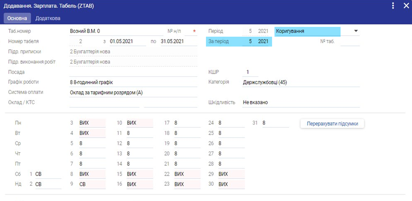Click the Графік роботи field
Image resolution: width=412 pixels, height=201 pixels.
click(x=133, y=82)
